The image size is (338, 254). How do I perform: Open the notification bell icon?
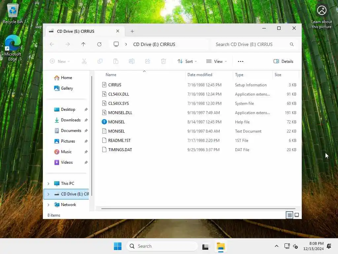[x=329, y=246]
